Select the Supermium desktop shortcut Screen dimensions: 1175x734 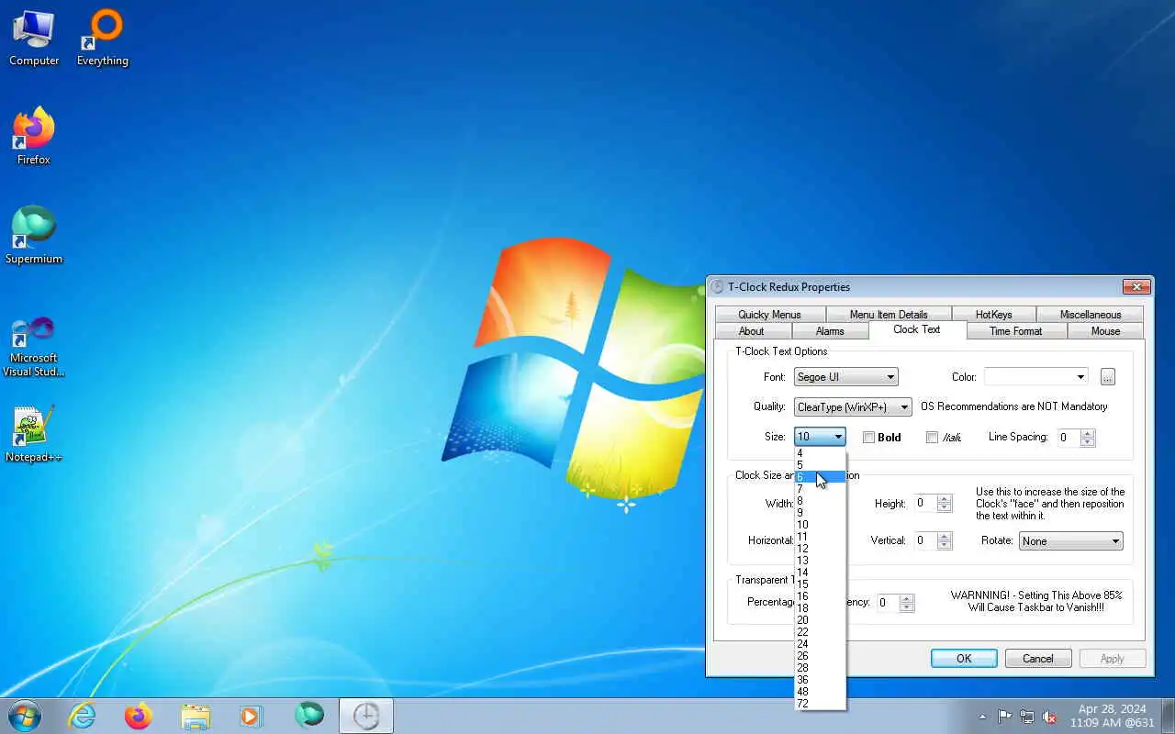[34, 237]
